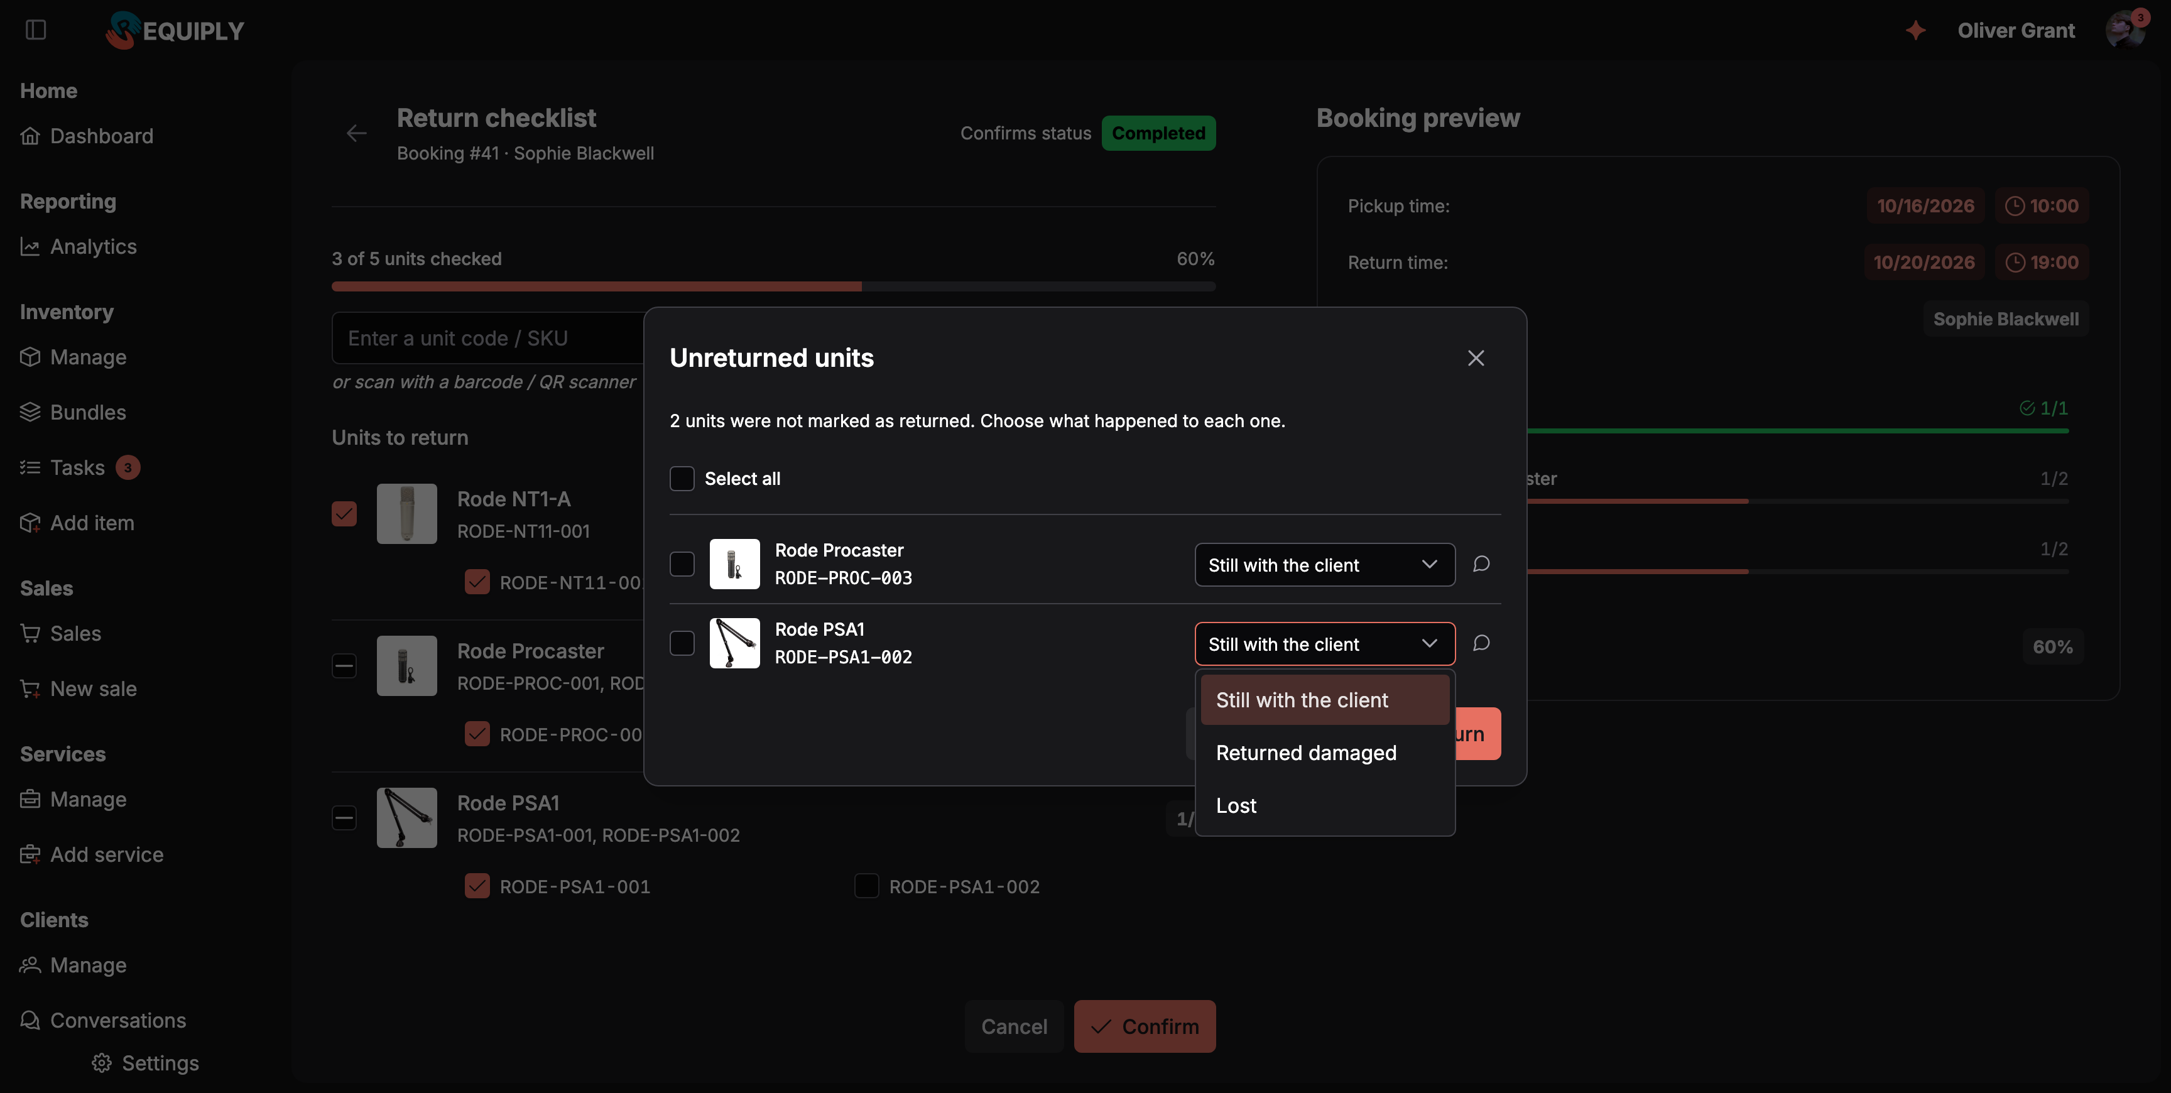Image resolution: width=2171 pixels, height=1093 pixels.
Task: Open Settings at sidebar bottom
Action: (x=145, y=1063)
